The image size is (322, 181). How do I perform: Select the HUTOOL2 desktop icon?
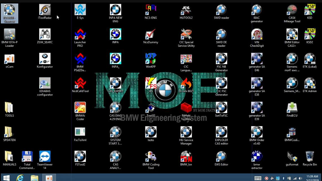click(x=186, y=12)
